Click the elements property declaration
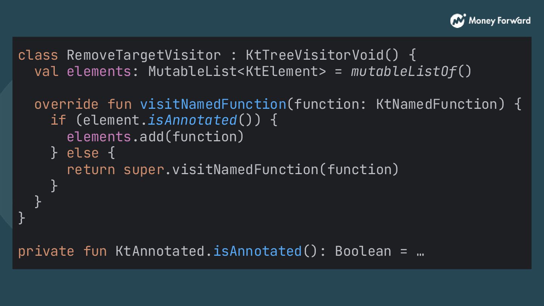544x306 pixels. click(x=99, y=71)
